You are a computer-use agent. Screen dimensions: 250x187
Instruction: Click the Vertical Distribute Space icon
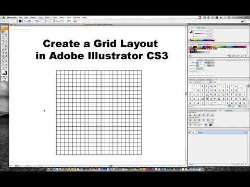coord(190,125)
